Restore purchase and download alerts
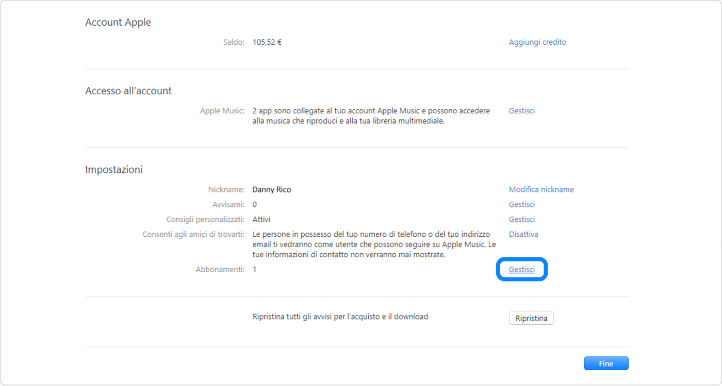This screenshot has height=386, width=722. pos(531,318)
